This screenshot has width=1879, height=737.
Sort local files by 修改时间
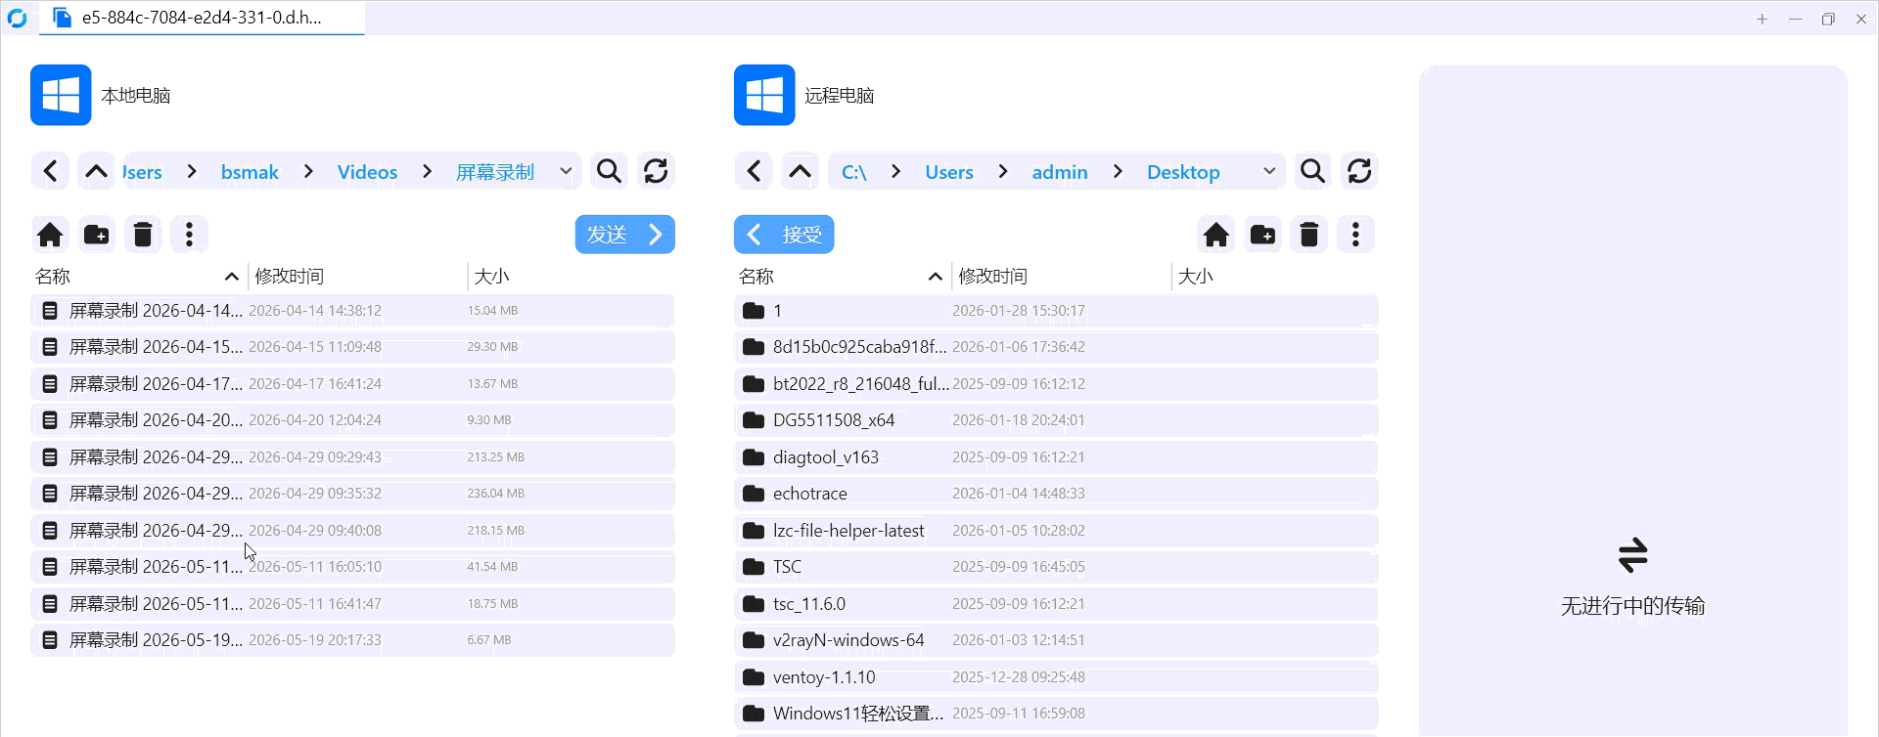(x=290, y=277)
